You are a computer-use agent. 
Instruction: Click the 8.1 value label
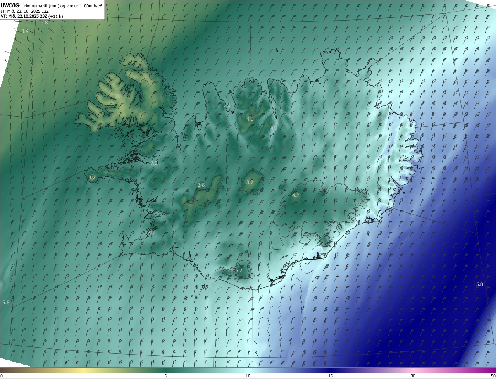coord(274,128)
